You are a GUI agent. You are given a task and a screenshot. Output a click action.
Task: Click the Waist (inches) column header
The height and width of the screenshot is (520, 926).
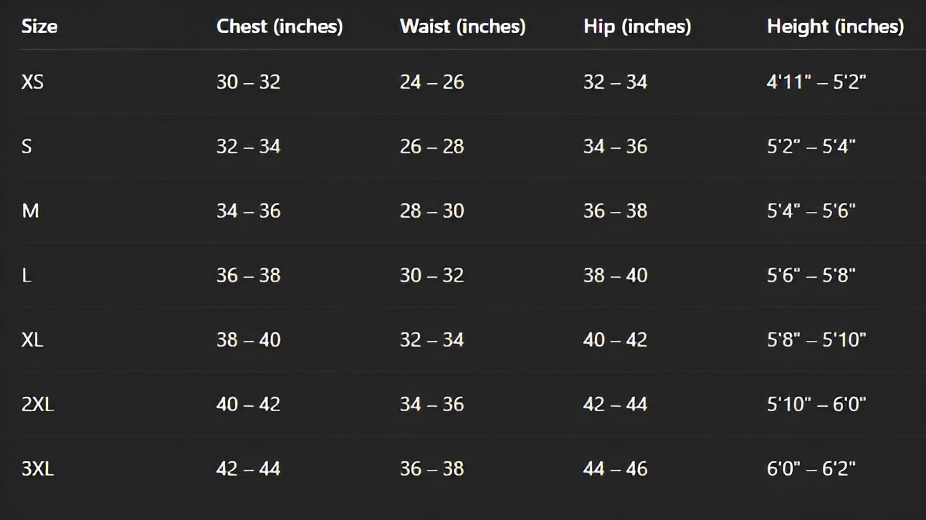pyautogui.click(x=462, y=27)
